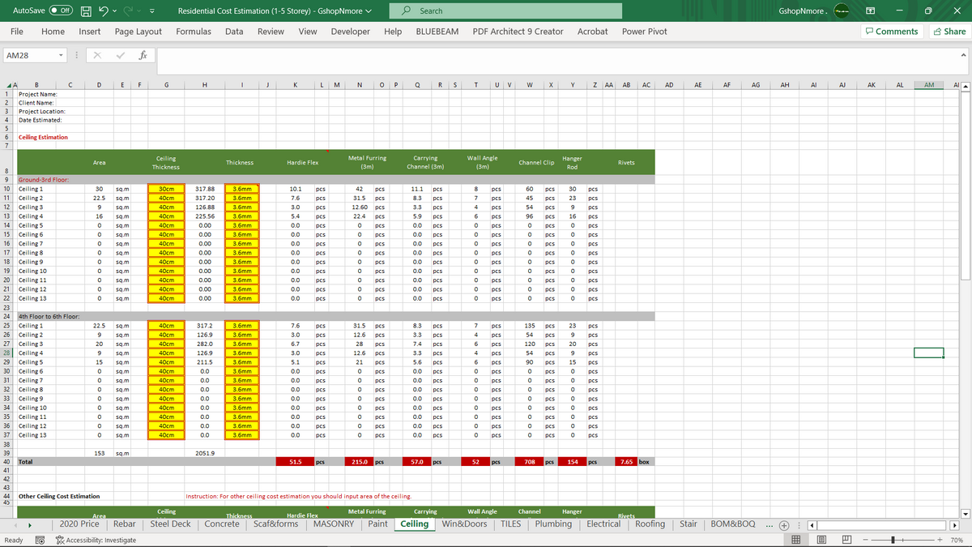Switch to the Win&Doors sheet tab
Viewport: 972px width, 547px height.
(x=465, y=523)
